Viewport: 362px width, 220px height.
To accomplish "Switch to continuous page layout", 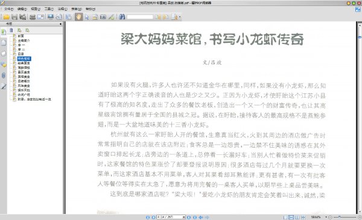I will (291, 217).
